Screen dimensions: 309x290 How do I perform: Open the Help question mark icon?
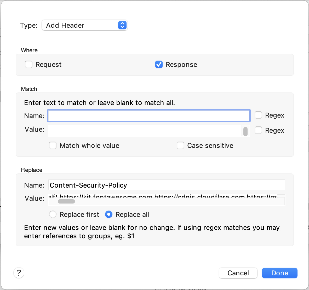[x=19, y=273]
